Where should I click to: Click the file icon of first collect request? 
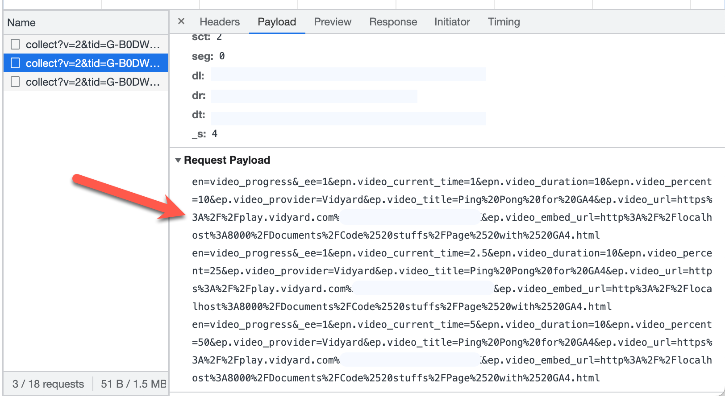[x=15, y=44]
